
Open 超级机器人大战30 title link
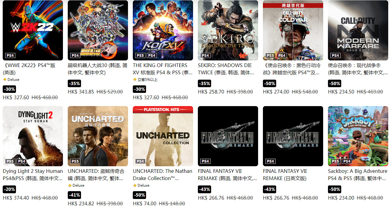click(x=98, y=69)
